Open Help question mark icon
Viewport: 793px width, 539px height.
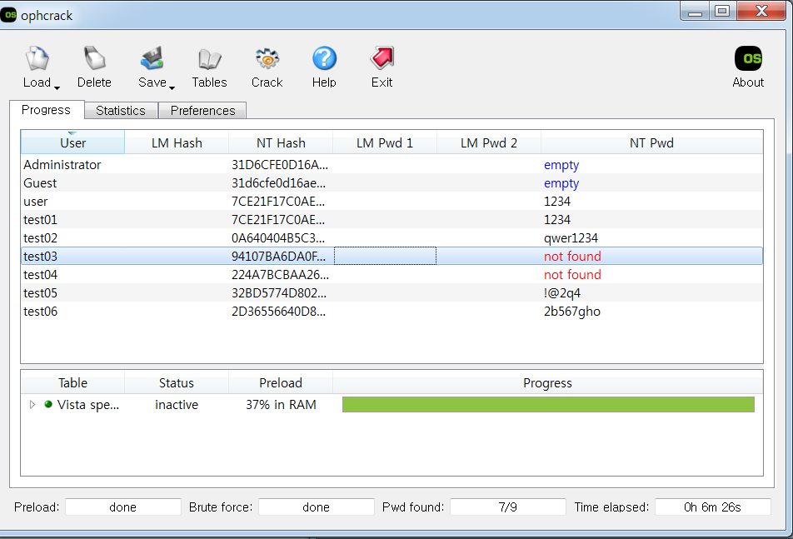(324, 58)
